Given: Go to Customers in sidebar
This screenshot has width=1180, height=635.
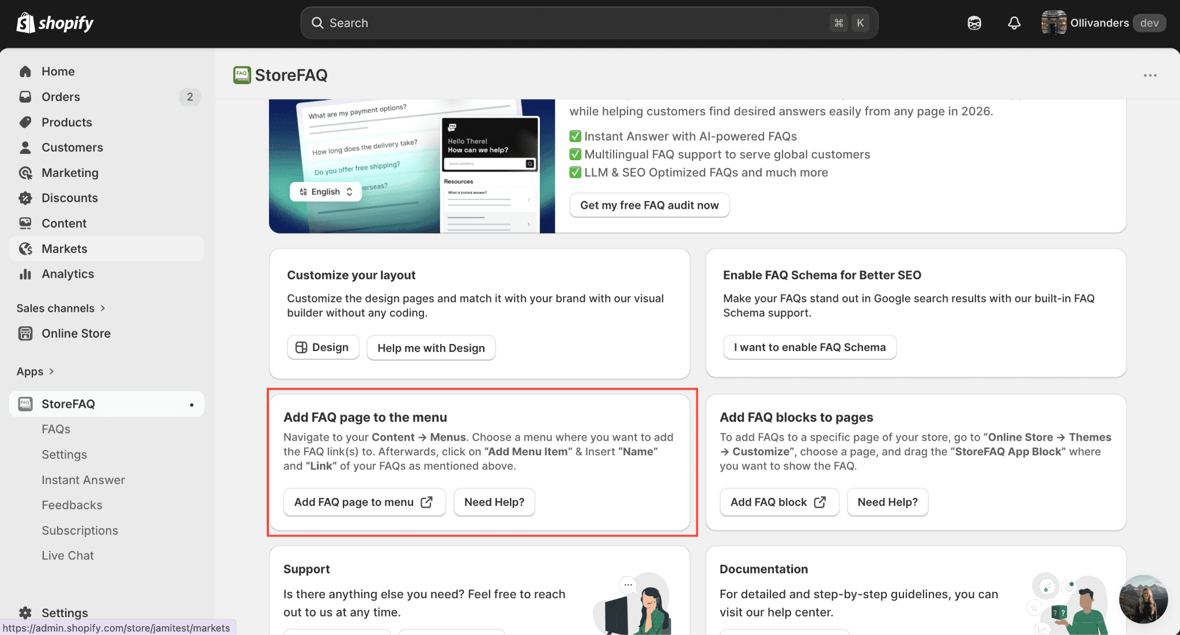Looking at the screenshot, I should [107, 148].
